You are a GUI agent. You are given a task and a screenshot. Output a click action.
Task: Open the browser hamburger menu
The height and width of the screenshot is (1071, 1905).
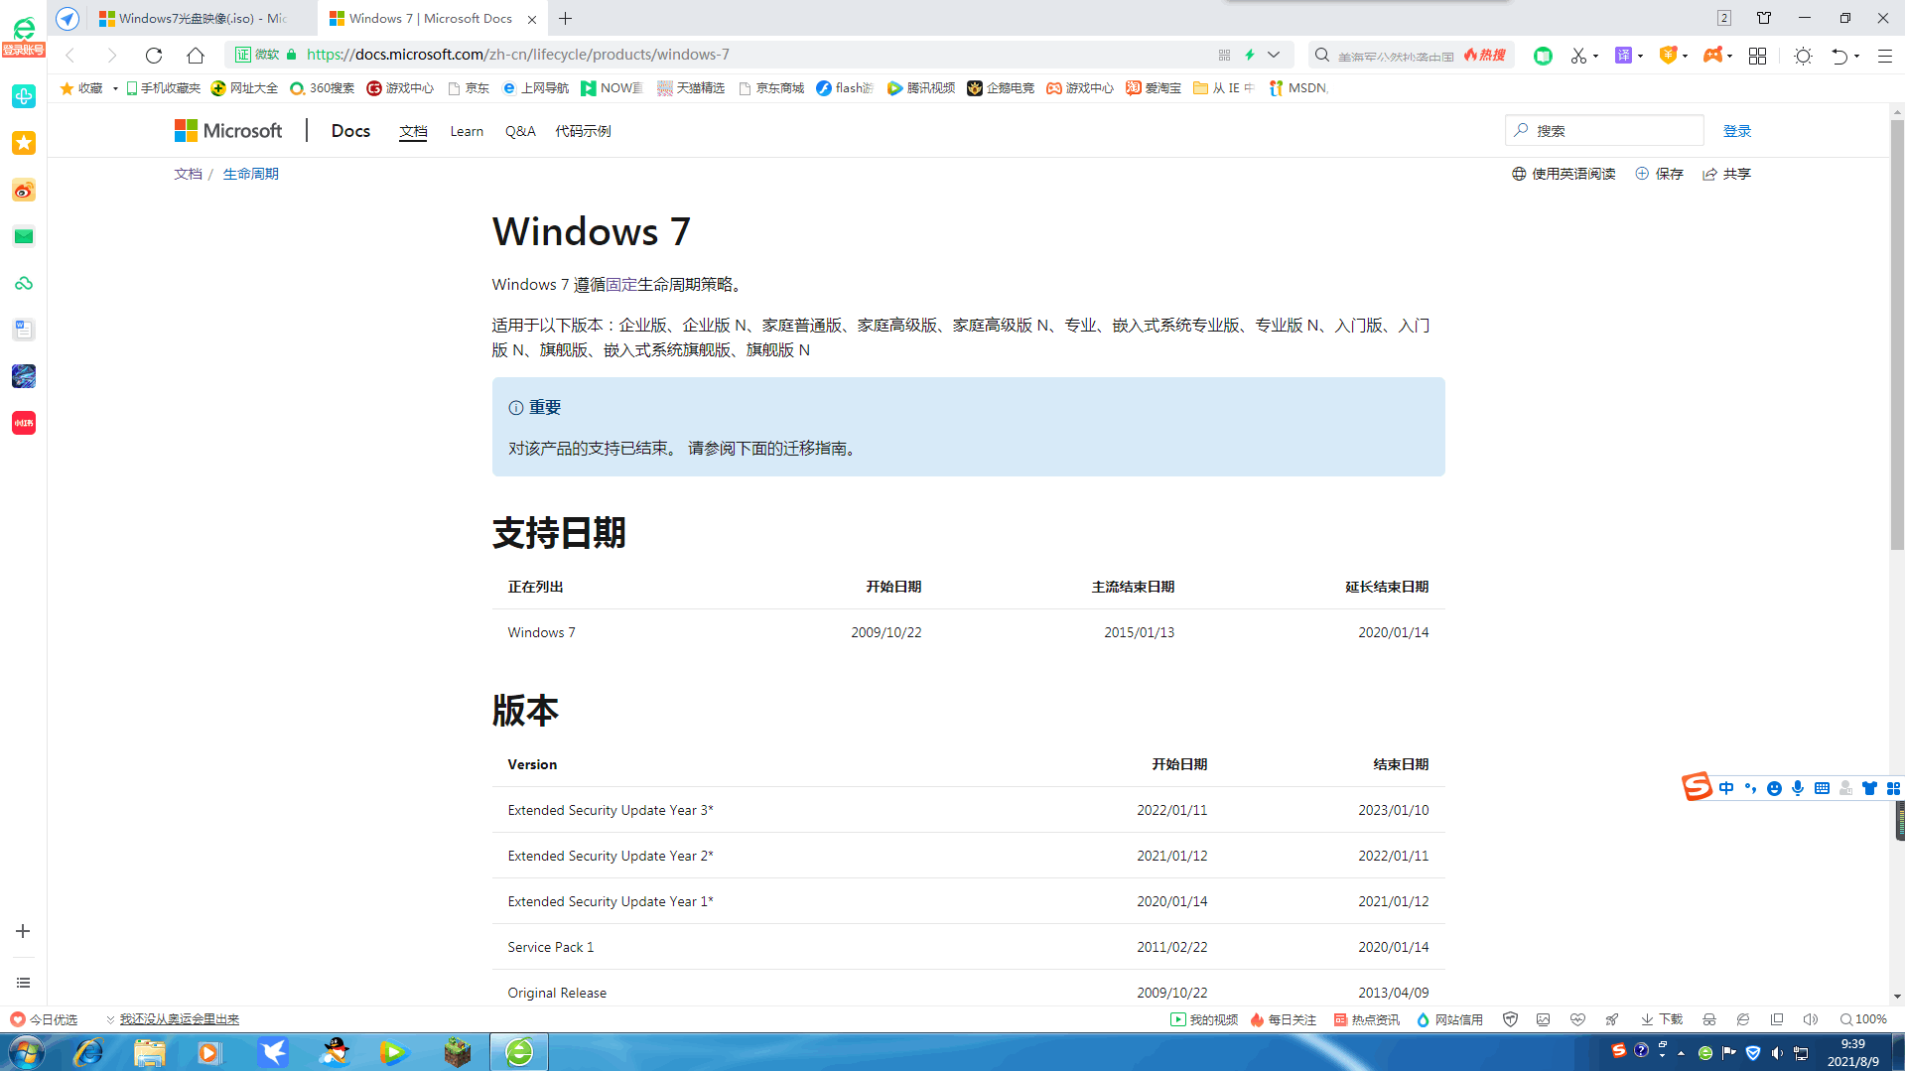(1884, 56)
